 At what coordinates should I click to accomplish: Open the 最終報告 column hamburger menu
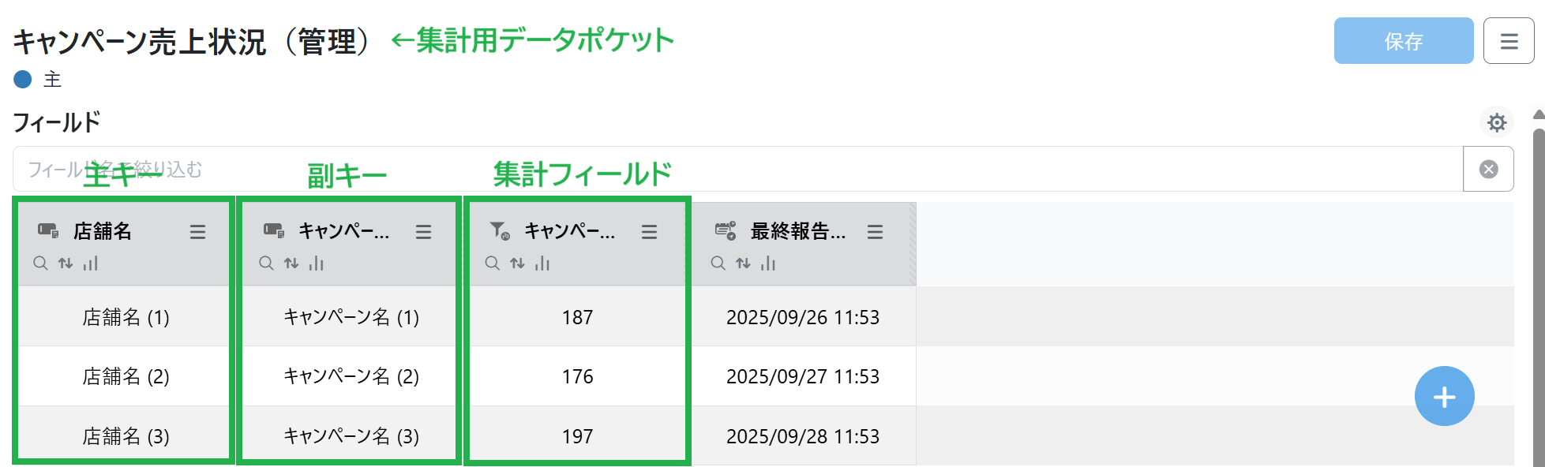[875, 232]
